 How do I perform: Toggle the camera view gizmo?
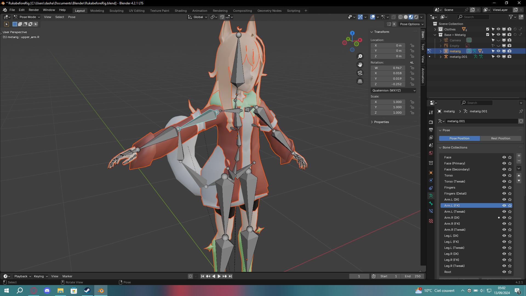(360, 73)
